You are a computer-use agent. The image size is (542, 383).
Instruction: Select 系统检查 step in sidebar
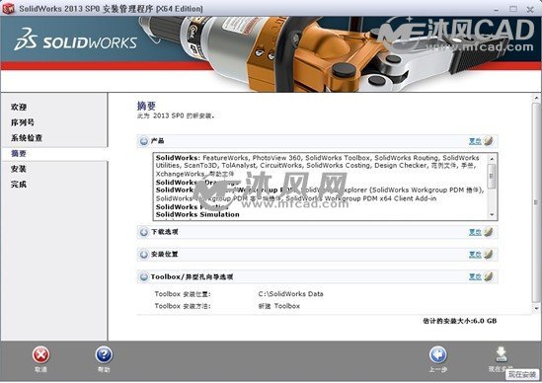point(27,138)
